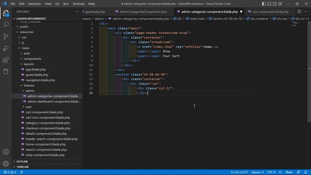Open the View menu
311x175 pixels.
coord(48,4)
